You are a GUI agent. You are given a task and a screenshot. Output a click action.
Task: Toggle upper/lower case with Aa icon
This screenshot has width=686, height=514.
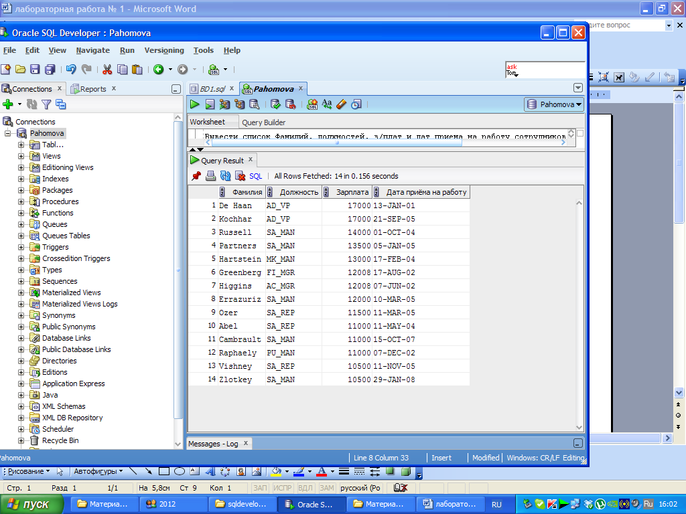(x=327, y=104)
